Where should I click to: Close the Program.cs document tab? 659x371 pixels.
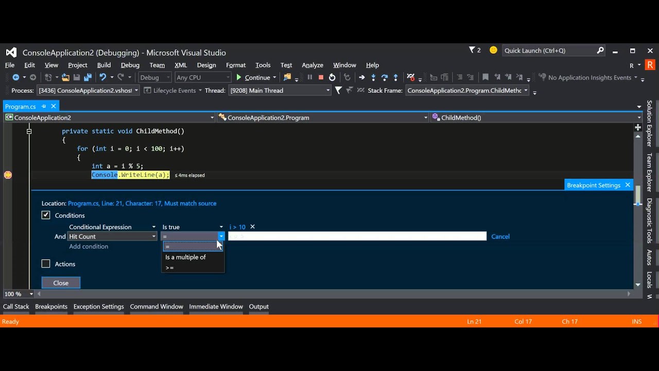(53, 106)
